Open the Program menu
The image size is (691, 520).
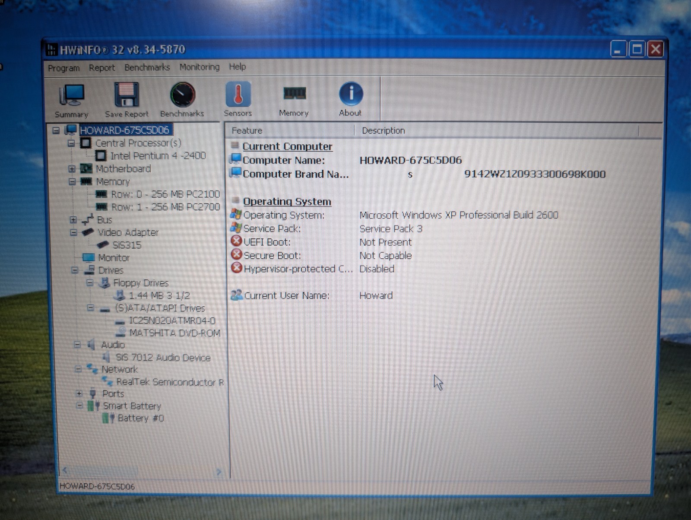tap(64, 68)
